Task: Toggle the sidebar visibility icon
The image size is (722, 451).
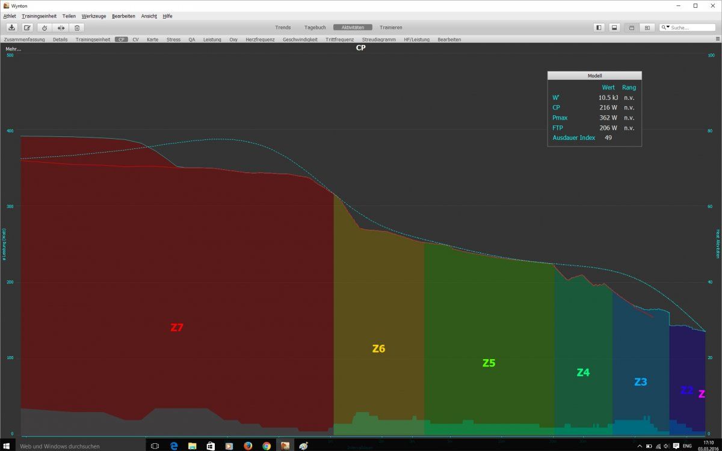Action: tap(599, 28)
